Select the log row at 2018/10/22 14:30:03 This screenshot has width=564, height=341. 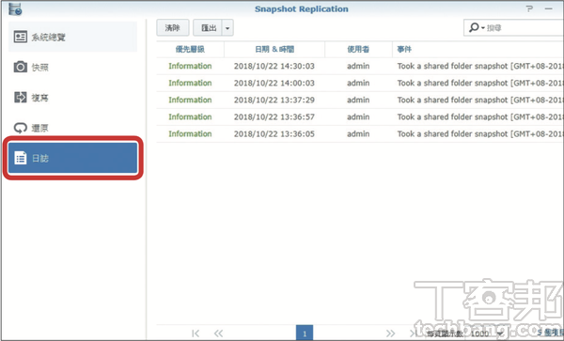[360, 66]
